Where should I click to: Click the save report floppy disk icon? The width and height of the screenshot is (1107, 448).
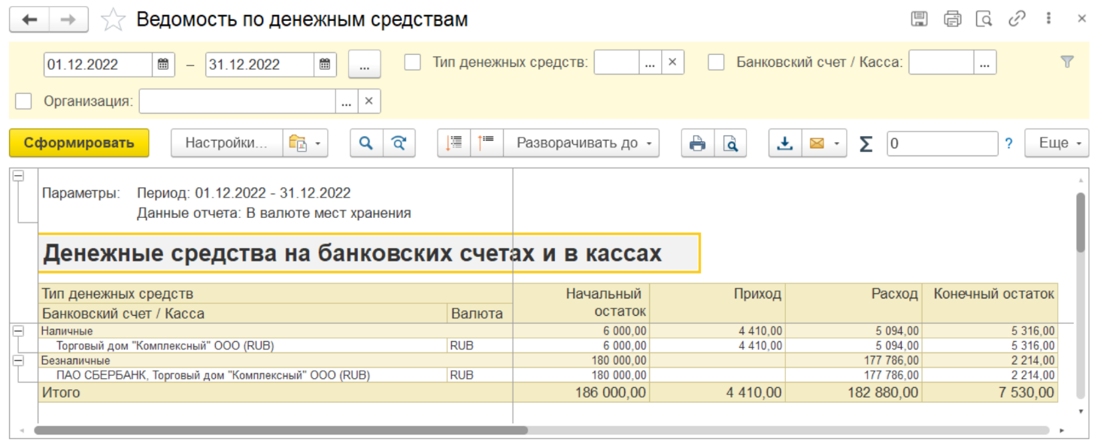[x=918, y=20]
